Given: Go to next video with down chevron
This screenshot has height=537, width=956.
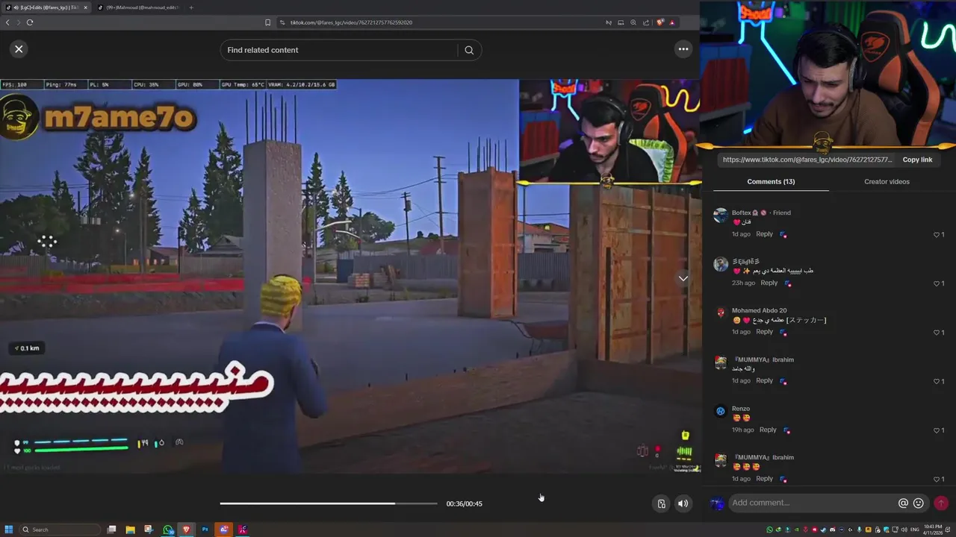Looking at the screenshot, I should (683, 278).
